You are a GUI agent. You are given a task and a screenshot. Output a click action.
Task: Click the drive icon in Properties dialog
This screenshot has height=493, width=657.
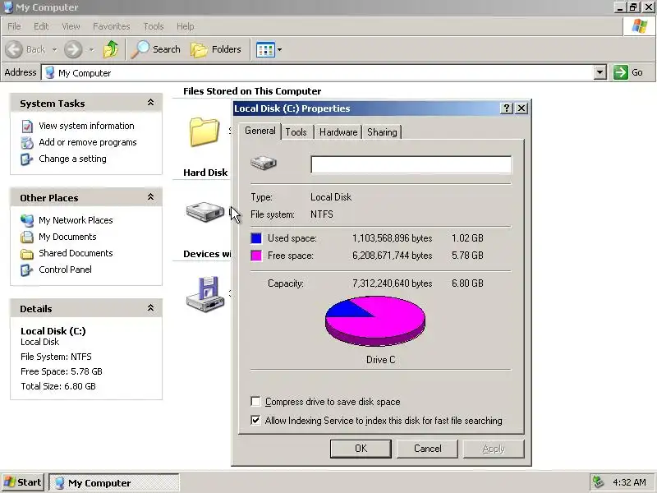coord(264,163)
